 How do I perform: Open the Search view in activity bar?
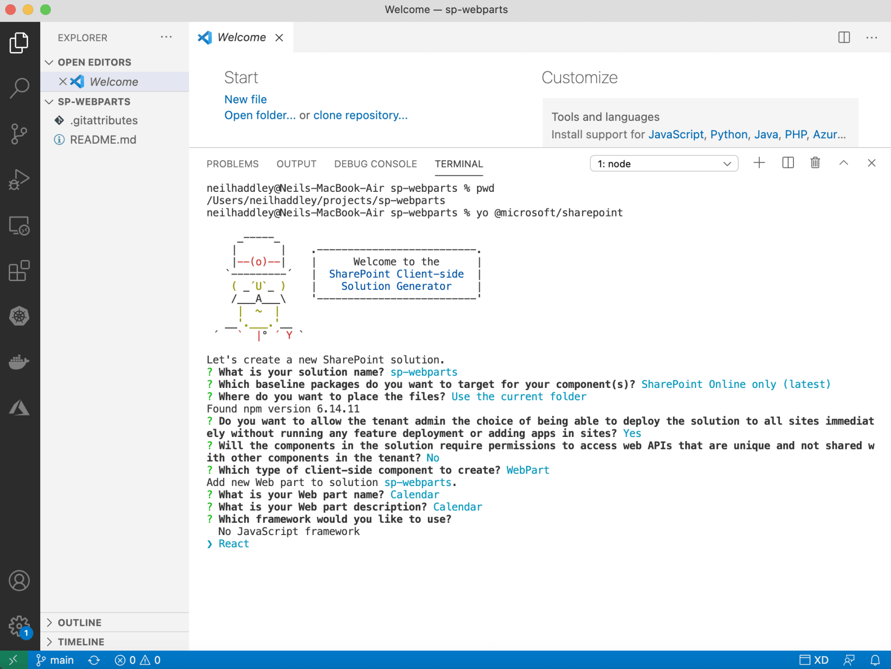[19, 88]
